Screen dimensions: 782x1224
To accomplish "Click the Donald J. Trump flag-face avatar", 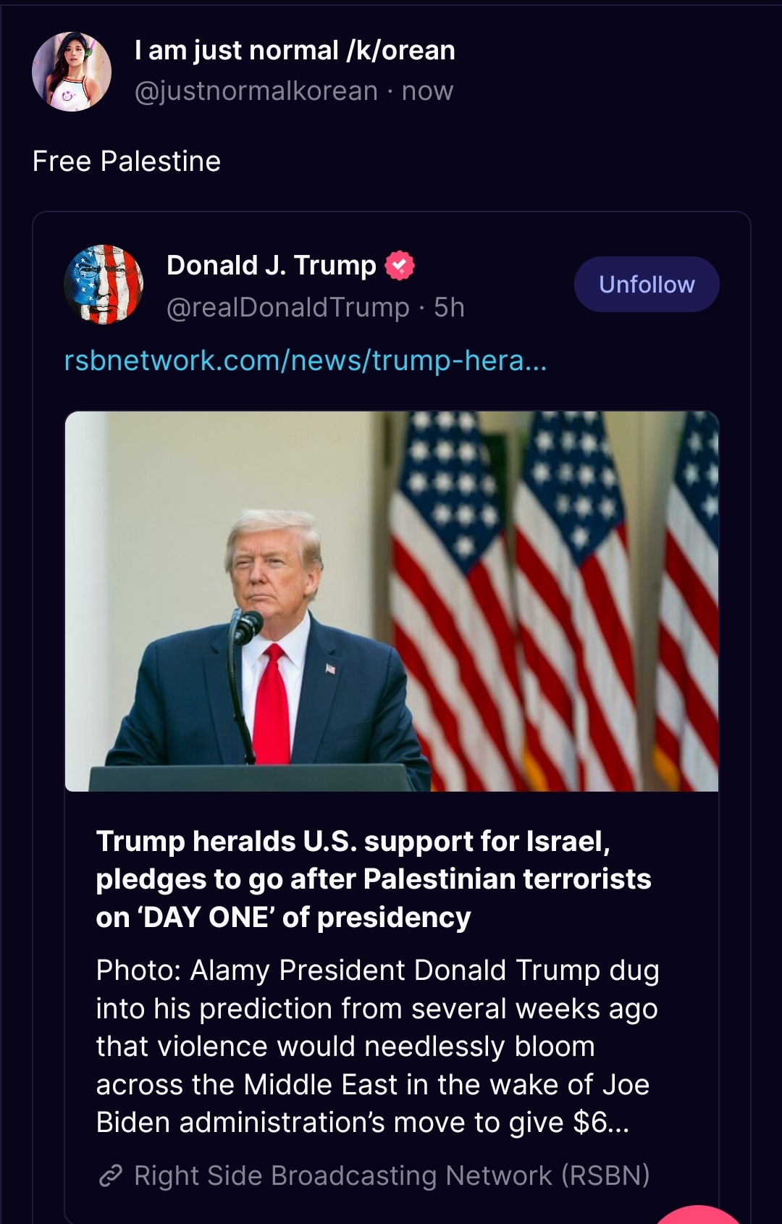I will [104, 285].
